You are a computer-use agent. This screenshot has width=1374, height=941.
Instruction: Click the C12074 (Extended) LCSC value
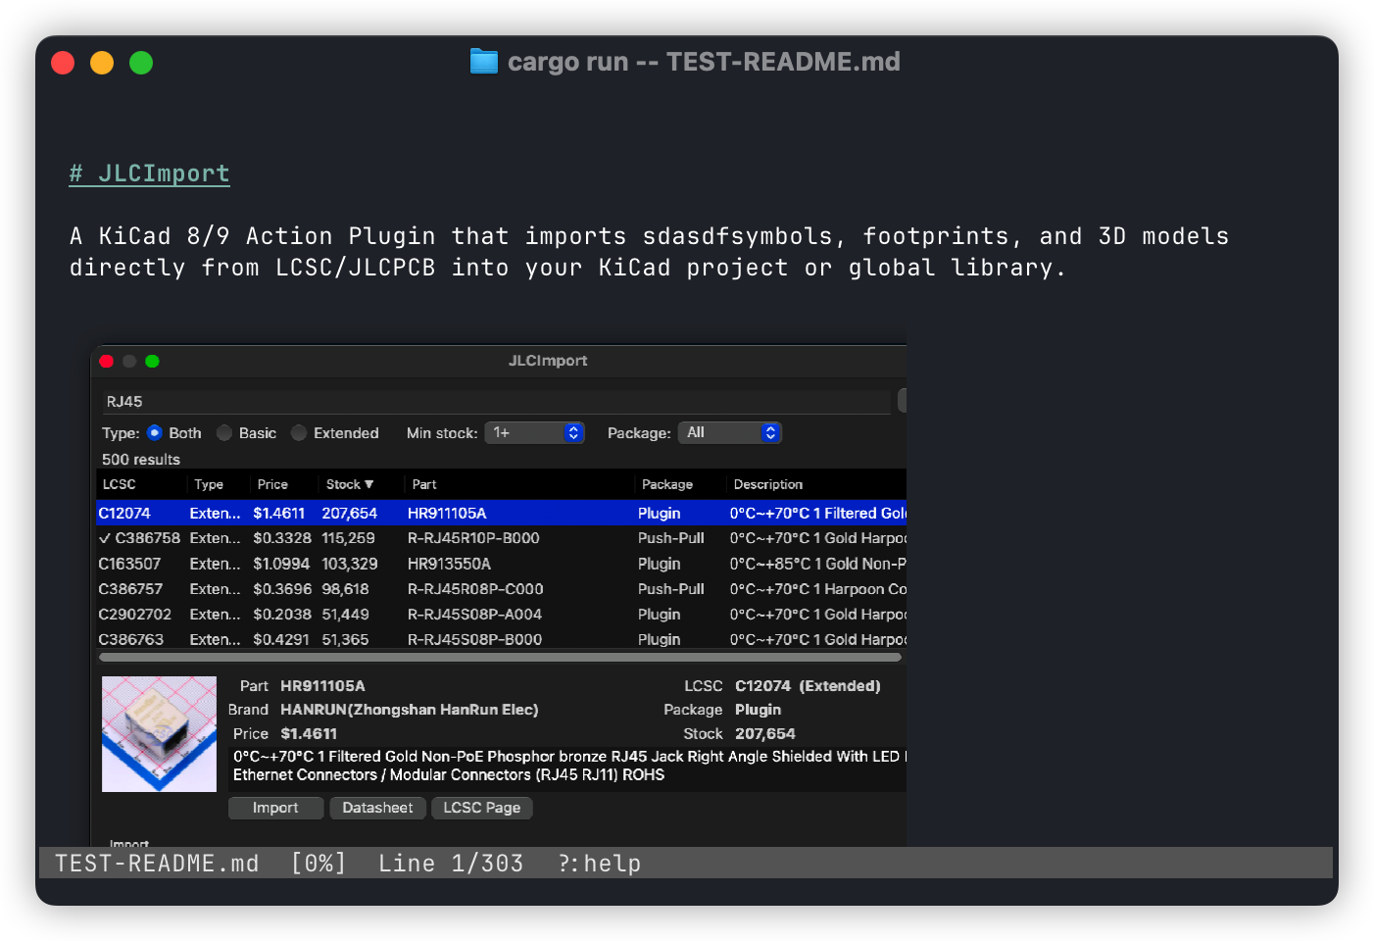(808, 686)
